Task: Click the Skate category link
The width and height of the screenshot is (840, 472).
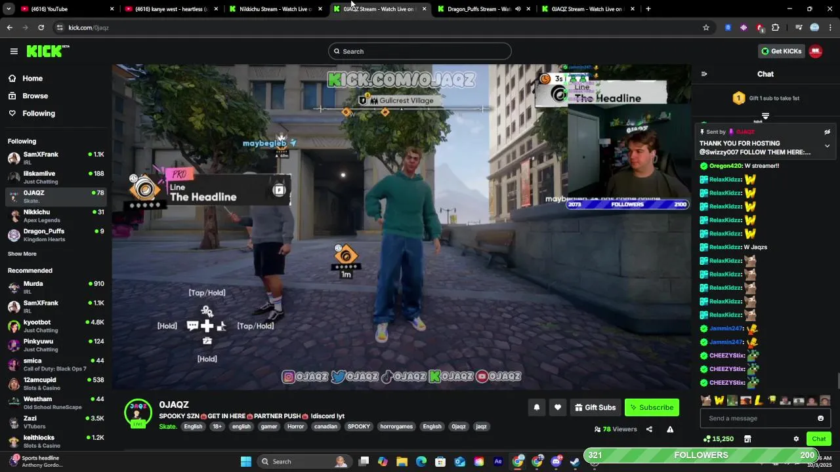Action: [x=168, y=427]
